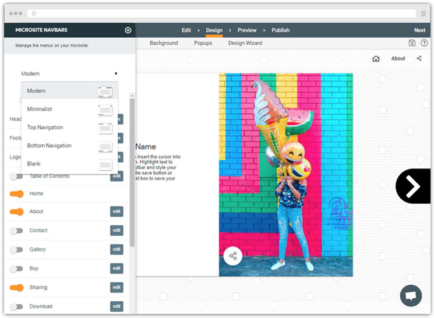Image resolution: width=434 pixels, height=318 pixels.
Task: Open the browser hamburger menu
Action: [423, 13]
